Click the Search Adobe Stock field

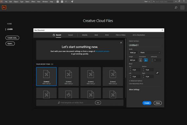point(163,2)
